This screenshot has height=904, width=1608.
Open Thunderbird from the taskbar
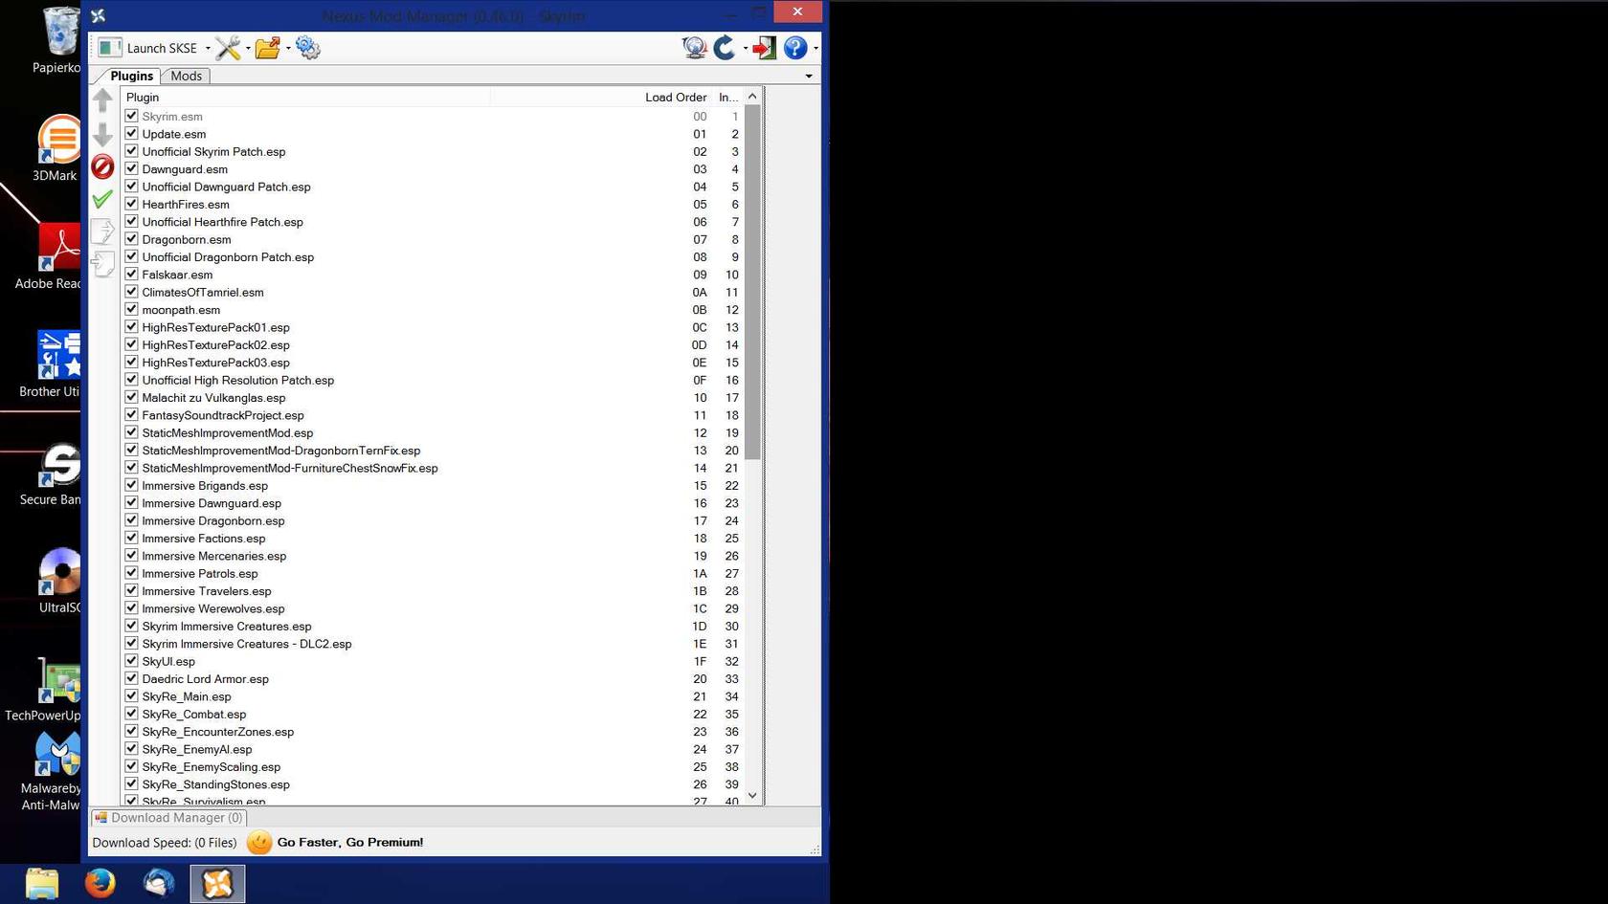click(x=159, y=883)
